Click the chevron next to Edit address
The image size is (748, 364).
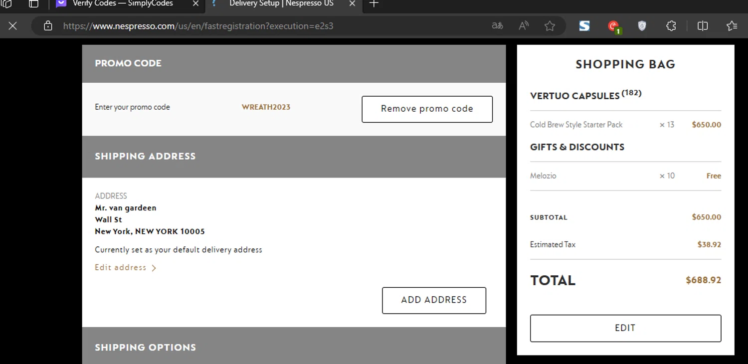point(154,268)
